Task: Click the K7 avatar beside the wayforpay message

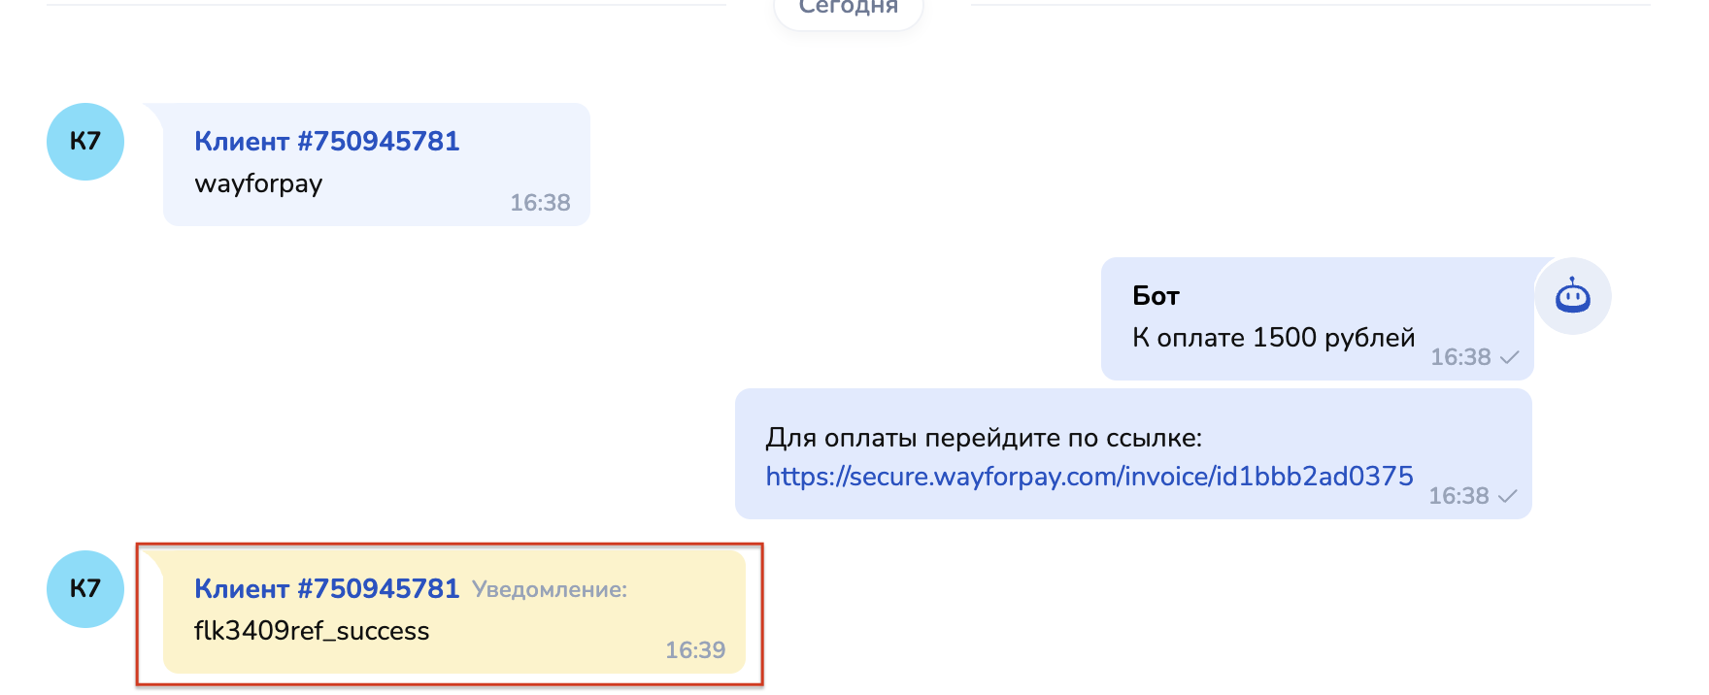Action: (x=85, y=142)
